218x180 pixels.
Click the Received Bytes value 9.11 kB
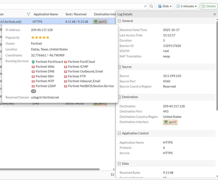click(x=168, y=173)
